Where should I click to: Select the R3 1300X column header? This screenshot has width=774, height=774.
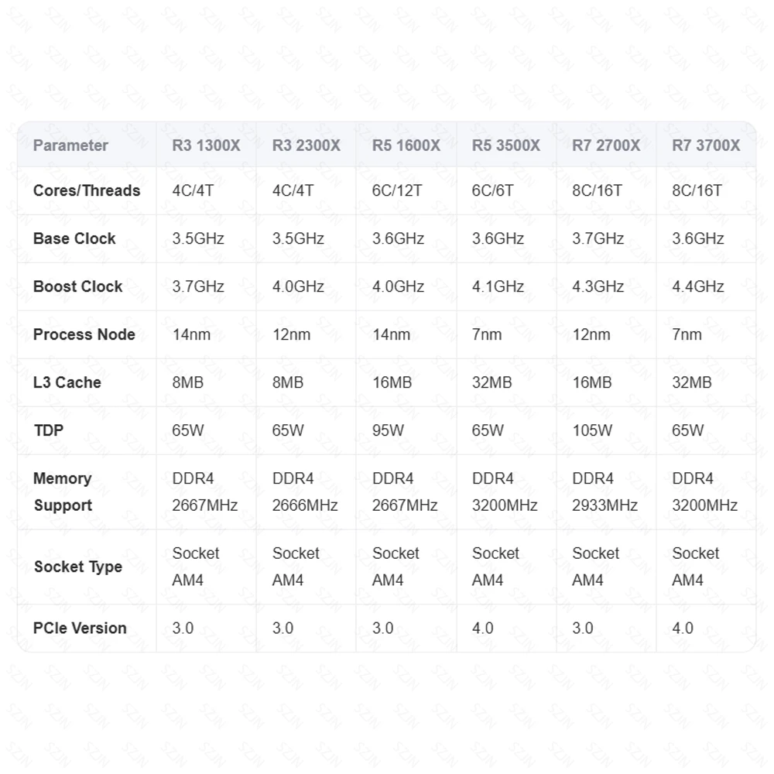coord(206,146)
